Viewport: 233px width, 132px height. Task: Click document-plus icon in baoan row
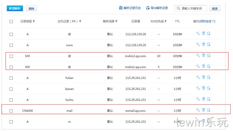tap(209, 88)
